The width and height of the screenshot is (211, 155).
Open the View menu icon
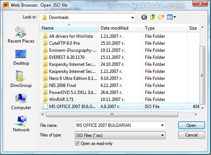tap(171, 17)
